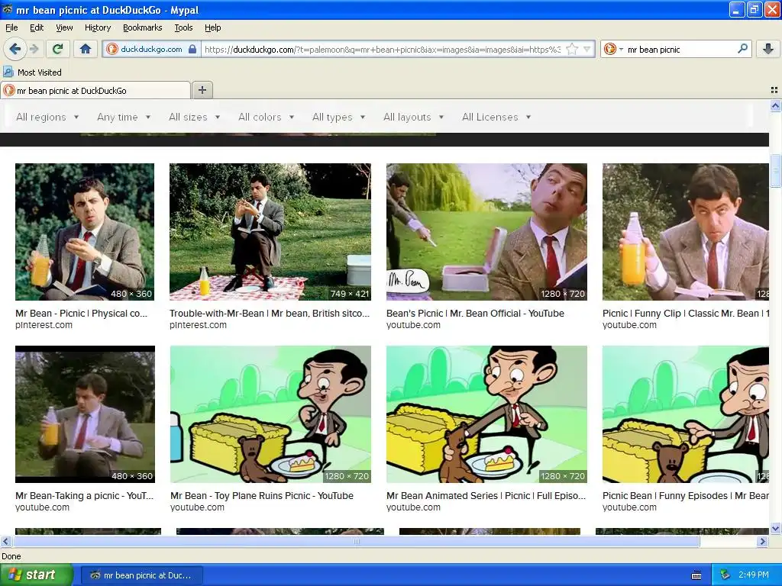Click the vertical scrollbar up arrow
This screenshot has height=586, width=782.
(775, 105)
